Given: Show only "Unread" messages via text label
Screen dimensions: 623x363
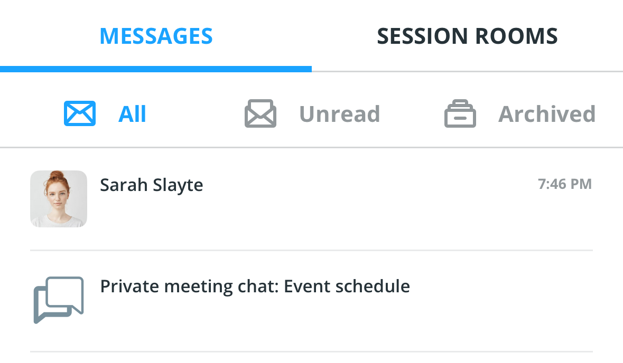Looking at the screenshot, I should point(340,114).
